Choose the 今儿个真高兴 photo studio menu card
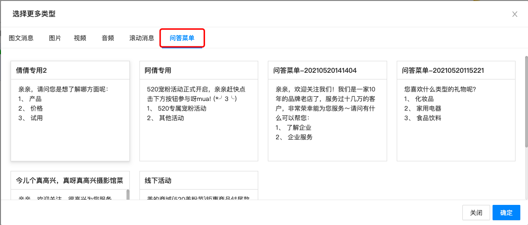 (69, 180)
